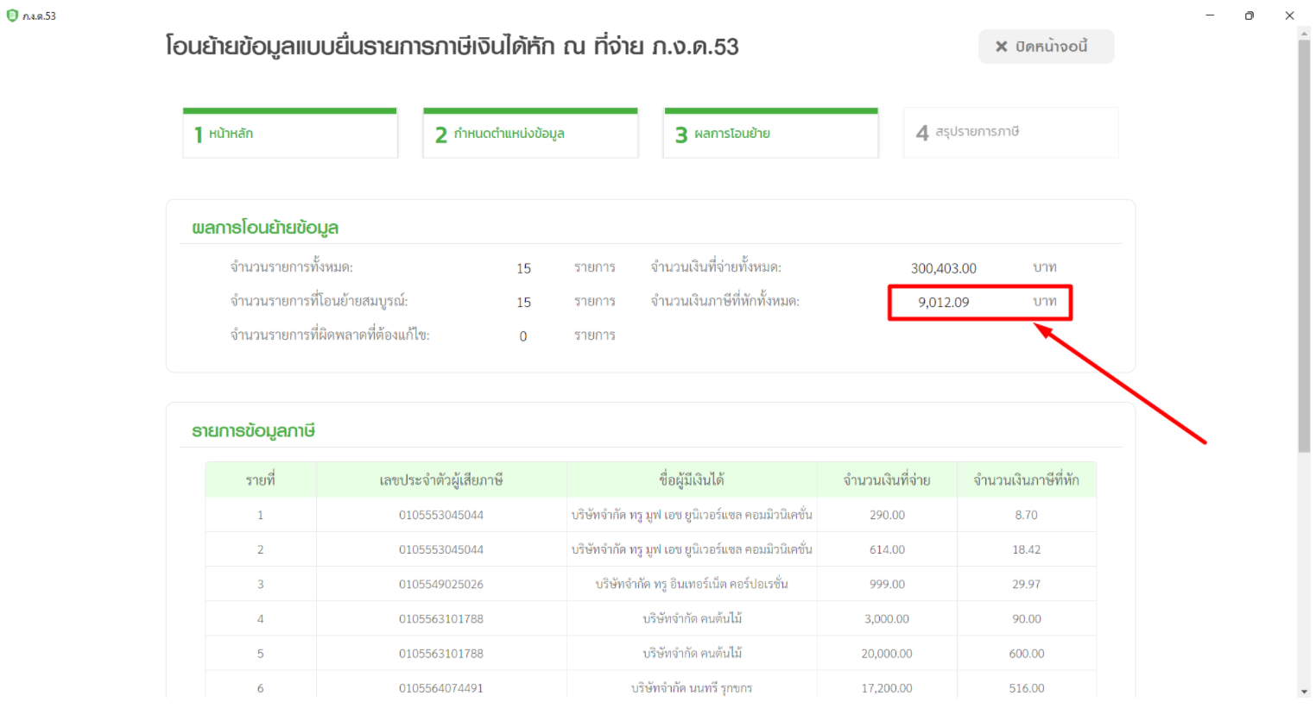
Task: Click the down arrow on the scrollbar
Action: 1304,691
